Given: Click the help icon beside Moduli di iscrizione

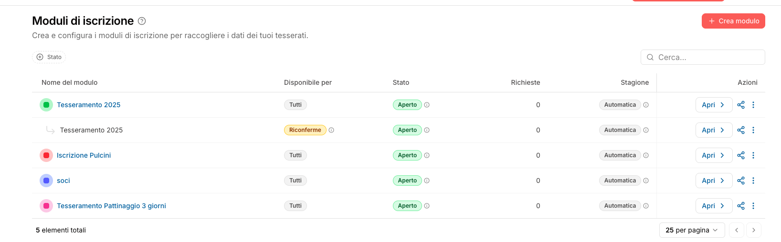Looking at the screenshot, I should point(142,21).
